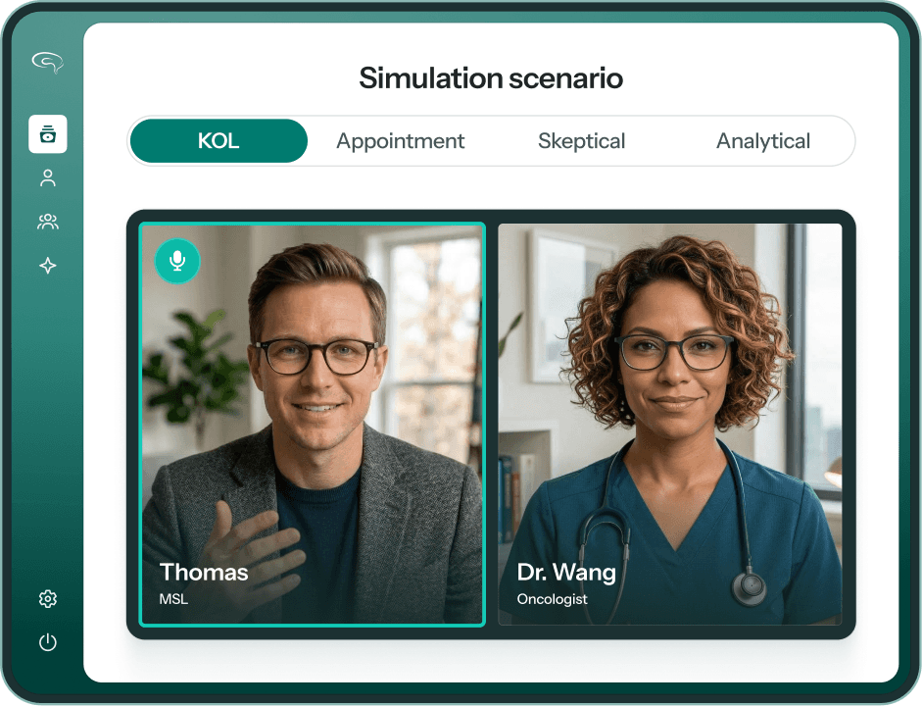Select the KOL scenario tab
Viewport: 922px width, 706px height.
[x=218, y=141]
